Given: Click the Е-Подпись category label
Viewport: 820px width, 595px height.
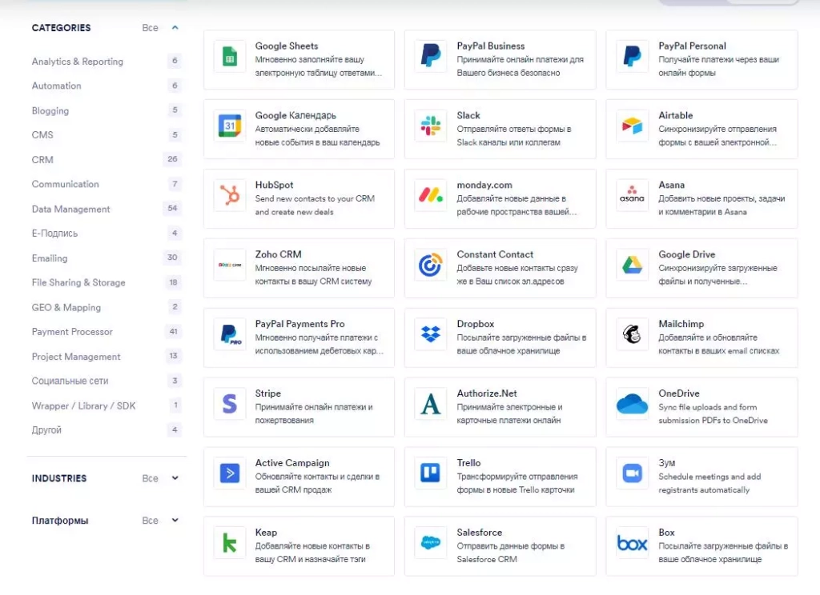Looking at the screenshot, I should pyautogui.click(x=54, y=234).
